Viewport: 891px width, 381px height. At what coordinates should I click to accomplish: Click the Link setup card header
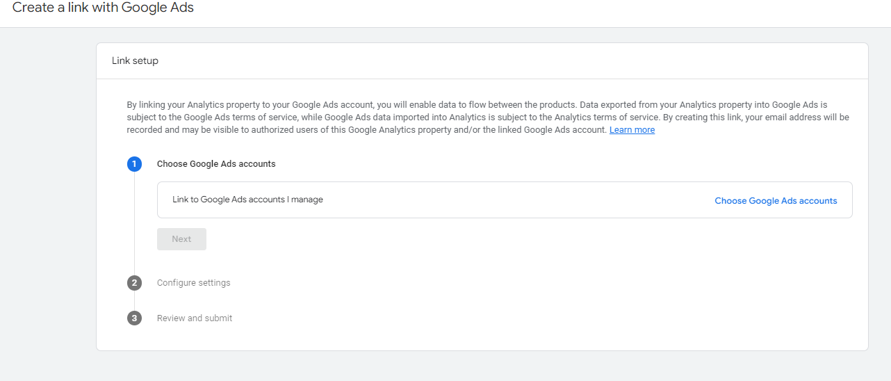tap(135, 61)
